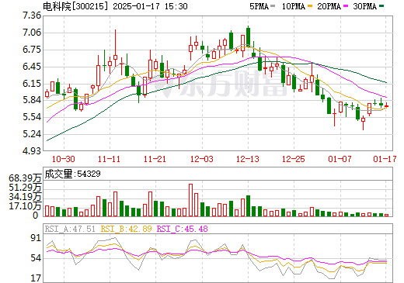Screen dimensions: 404x283
Task: Click the 12-13 date label
Action: [x=248, y=159]
